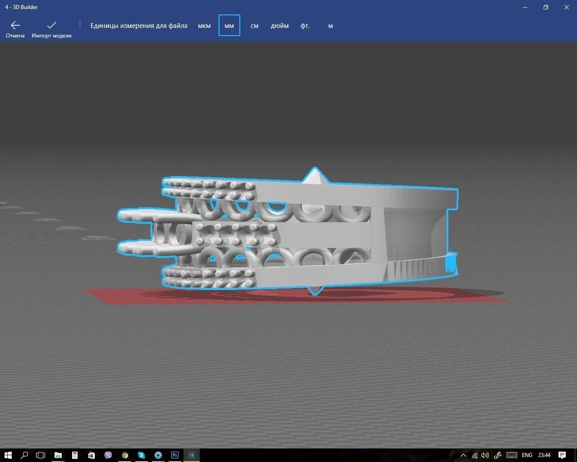Switch to Viber on taskbar
This screenshot has height=462, width=577.
(x=108, y=455)
